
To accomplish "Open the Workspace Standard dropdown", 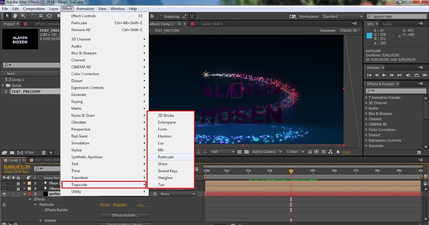I will pyautogui.click(x=342, y=16).
